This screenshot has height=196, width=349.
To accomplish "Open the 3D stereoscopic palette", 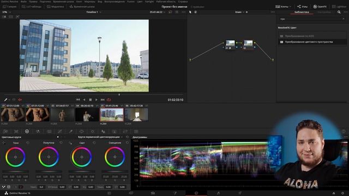I will pyautogui.click(x=136, y=131).
